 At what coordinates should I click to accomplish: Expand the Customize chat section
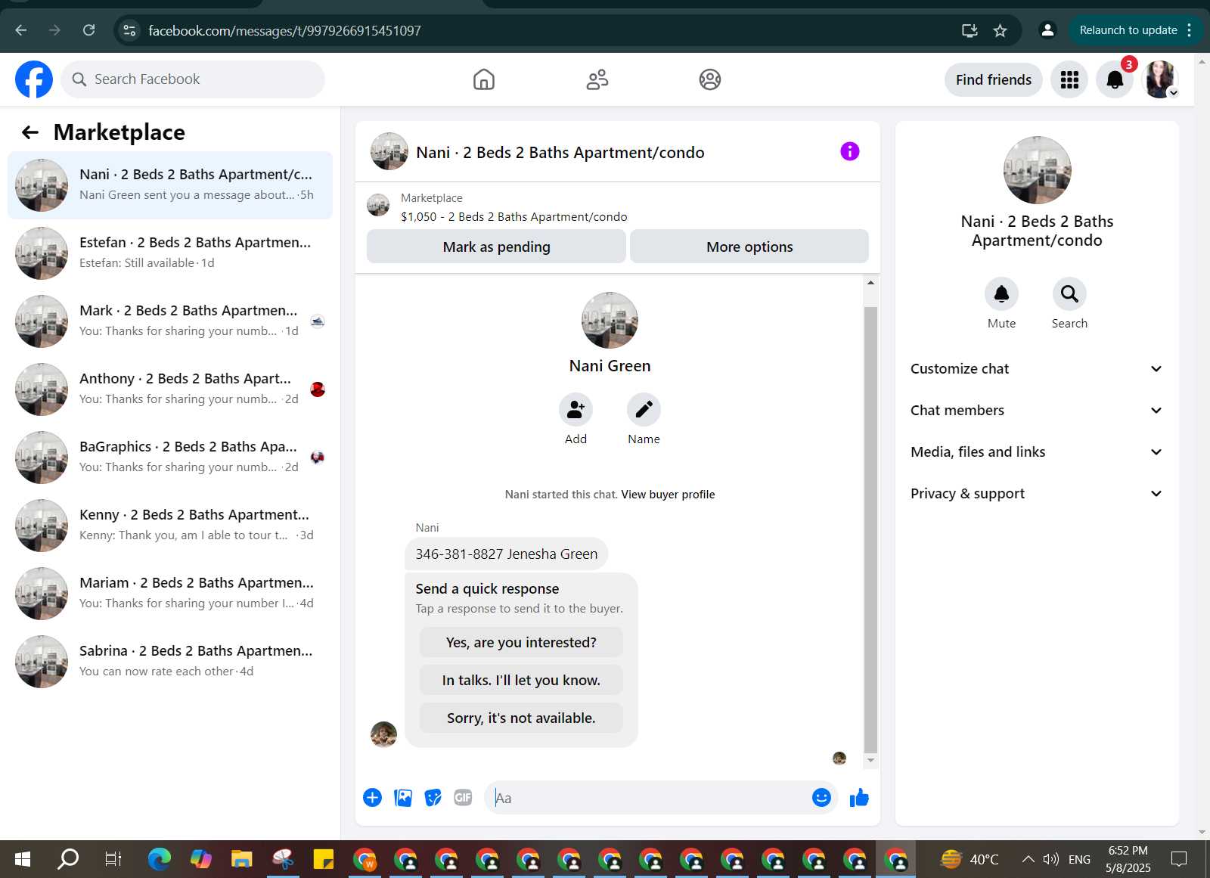coord(1037,368)
